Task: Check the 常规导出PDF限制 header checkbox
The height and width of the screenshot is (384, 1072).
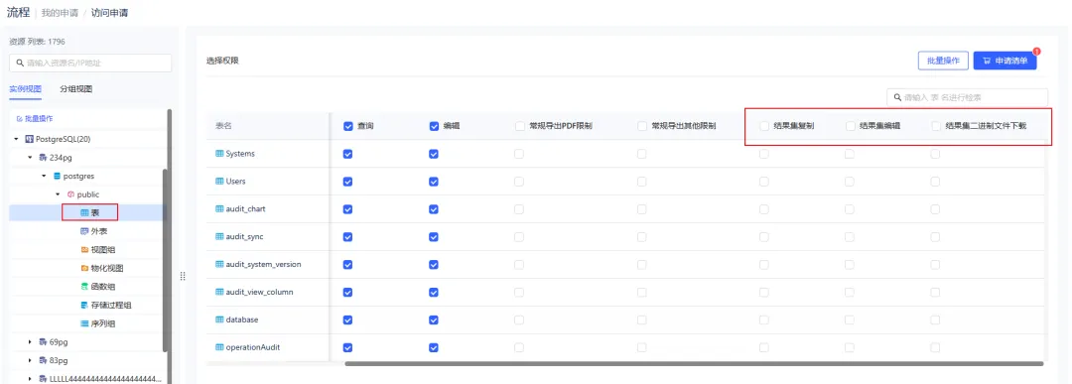Action: click(519, 126)
